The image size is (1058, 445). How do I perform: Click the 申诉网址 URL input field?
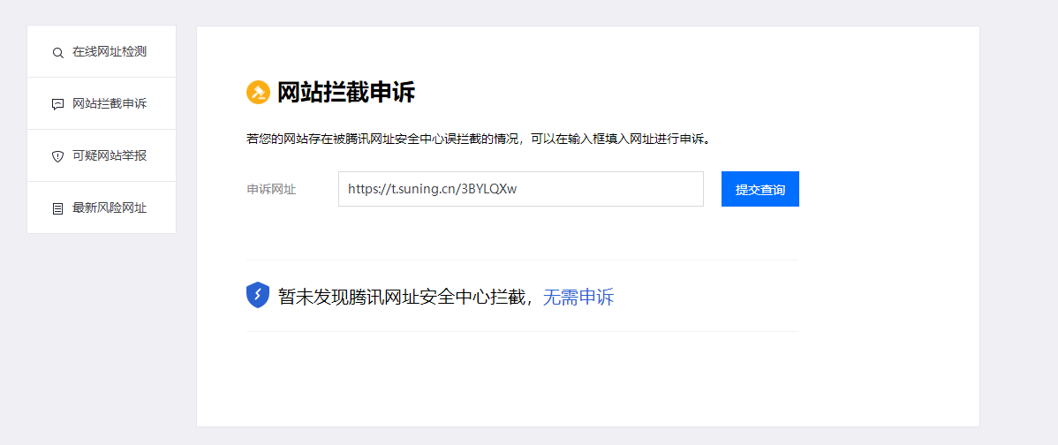[521, 189]
